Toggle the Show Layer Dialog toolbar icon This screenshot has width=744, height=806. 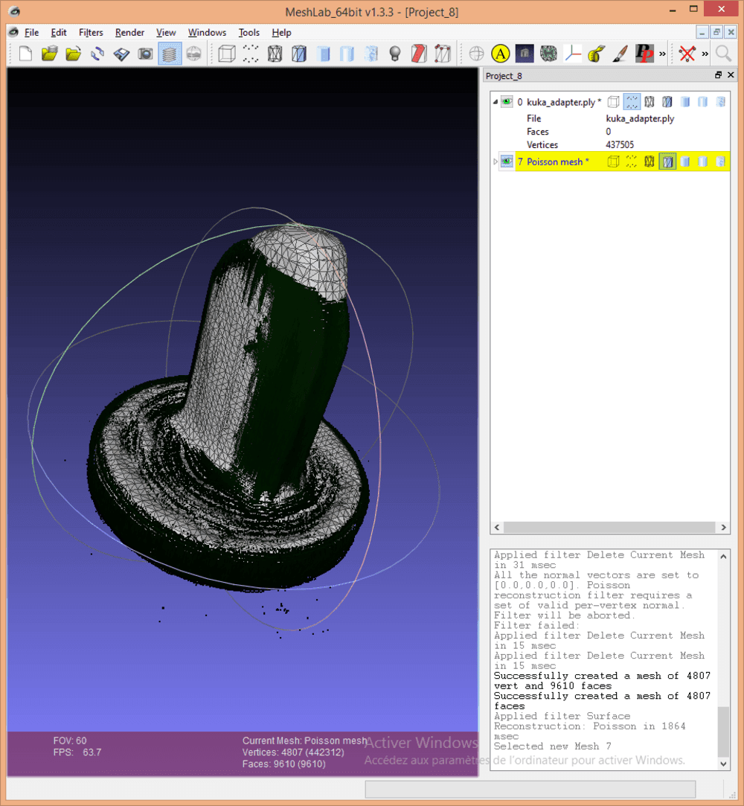[x=170, y=54]
